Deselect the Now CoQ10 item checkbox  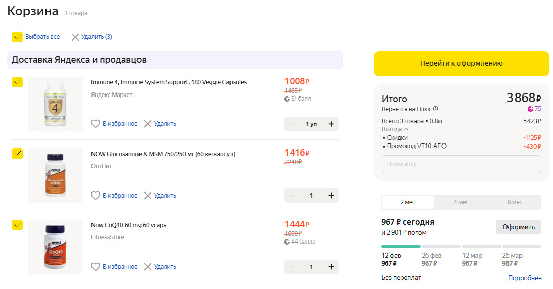(17, 225)
